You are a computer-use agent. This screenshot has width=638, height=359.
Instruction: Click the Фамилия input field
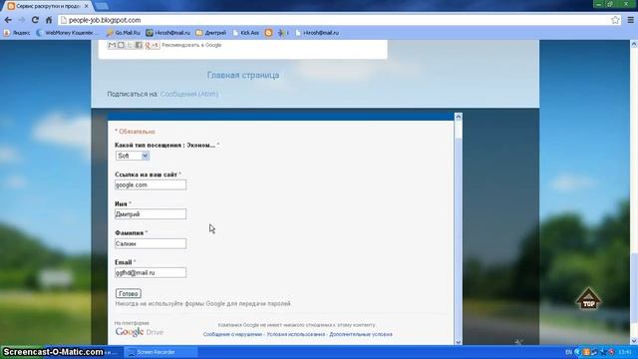click(151, 243)
